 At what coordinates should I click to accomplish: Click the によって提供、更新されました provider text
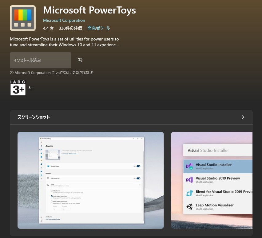73,73
